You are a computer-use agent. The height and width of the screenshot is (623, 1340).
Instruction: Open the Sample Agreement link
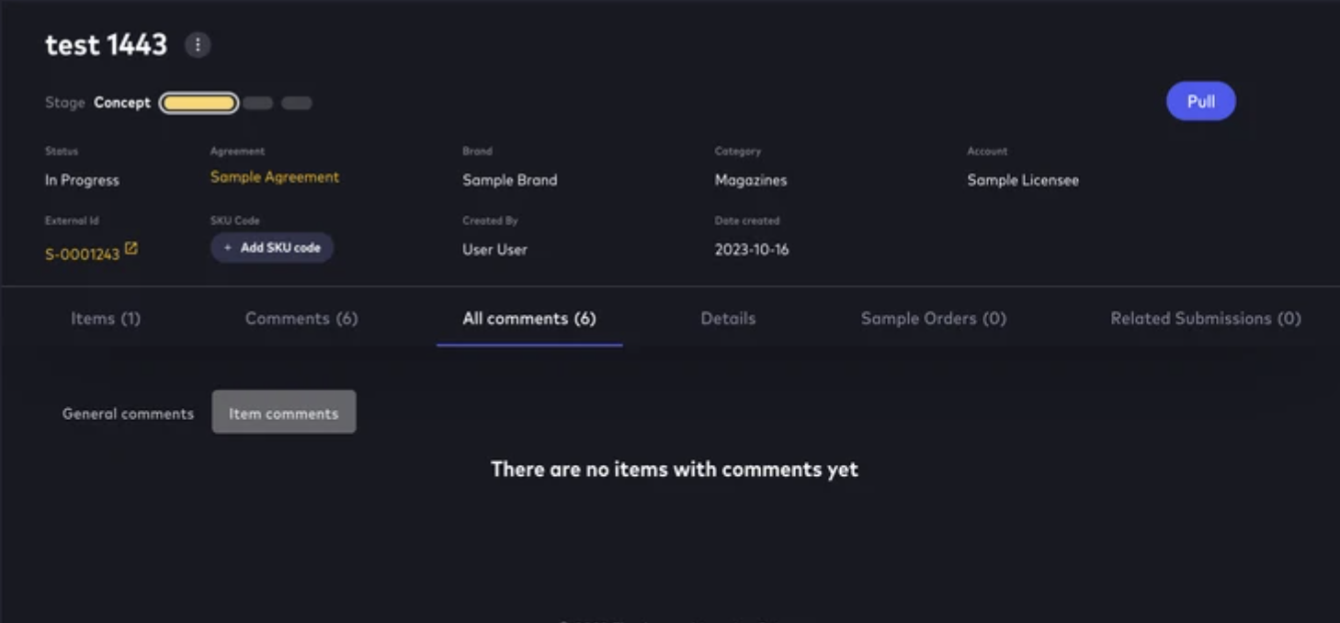point(274,176)
